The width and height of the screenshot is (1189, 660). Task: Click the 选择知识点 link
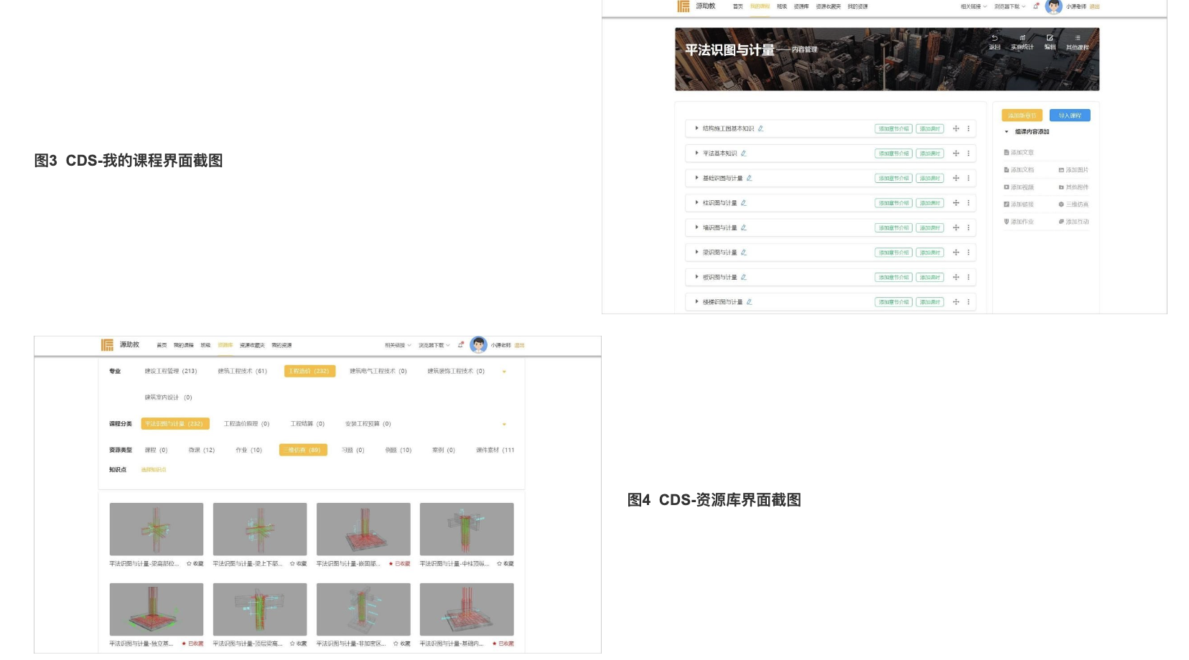point(154,470)
